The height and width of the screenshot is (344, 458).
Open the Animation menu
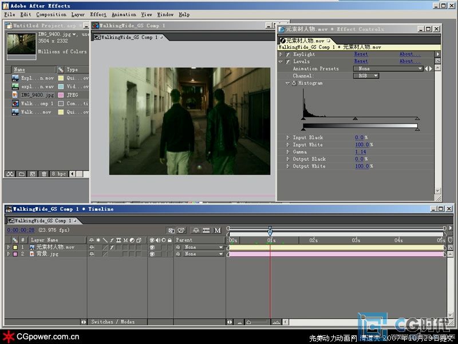click(x=124, y=15)
